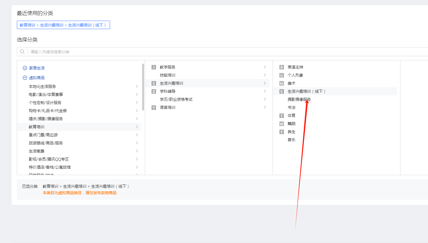Screen dimensions: 428x243
Task: Click the T badge beside 体育
Action: click(x=282, y=116)
